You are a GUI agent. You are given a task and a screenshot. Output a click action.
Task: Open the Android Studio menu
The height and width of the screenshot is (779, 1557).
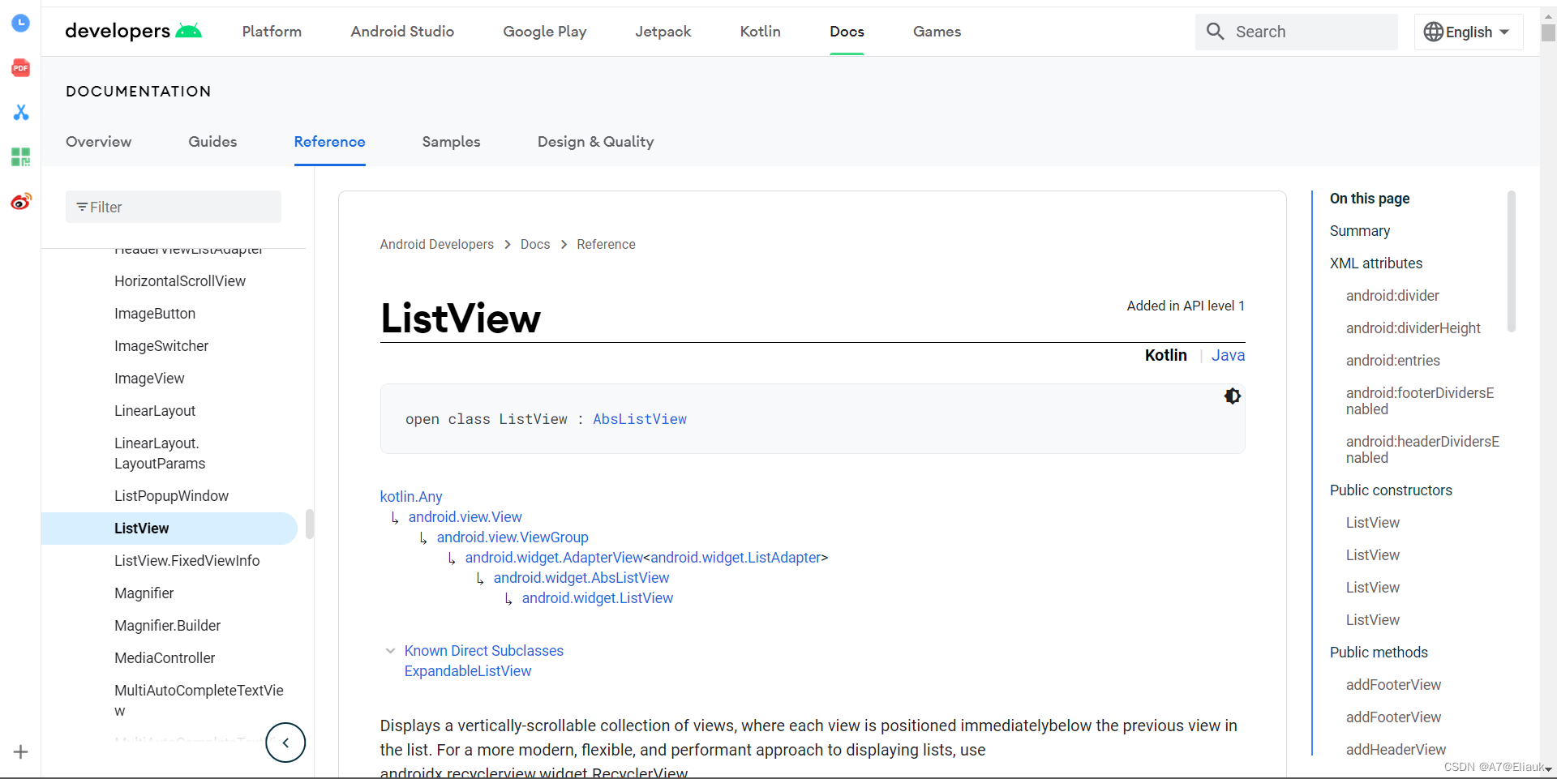coord(402,32)
